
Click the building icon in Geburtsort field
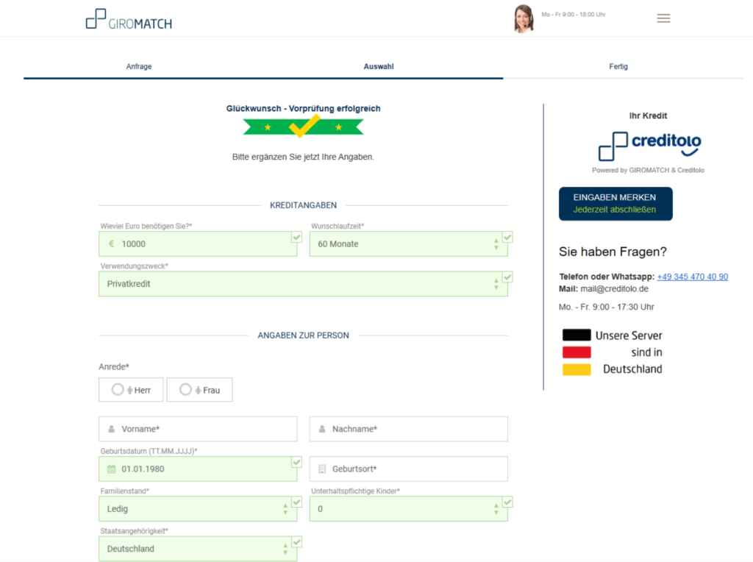322,469
